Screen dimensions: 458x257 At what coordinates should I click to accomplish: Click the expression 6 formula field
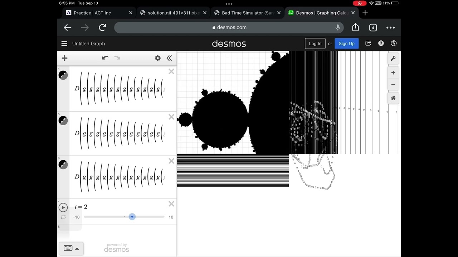coord(120,177)
